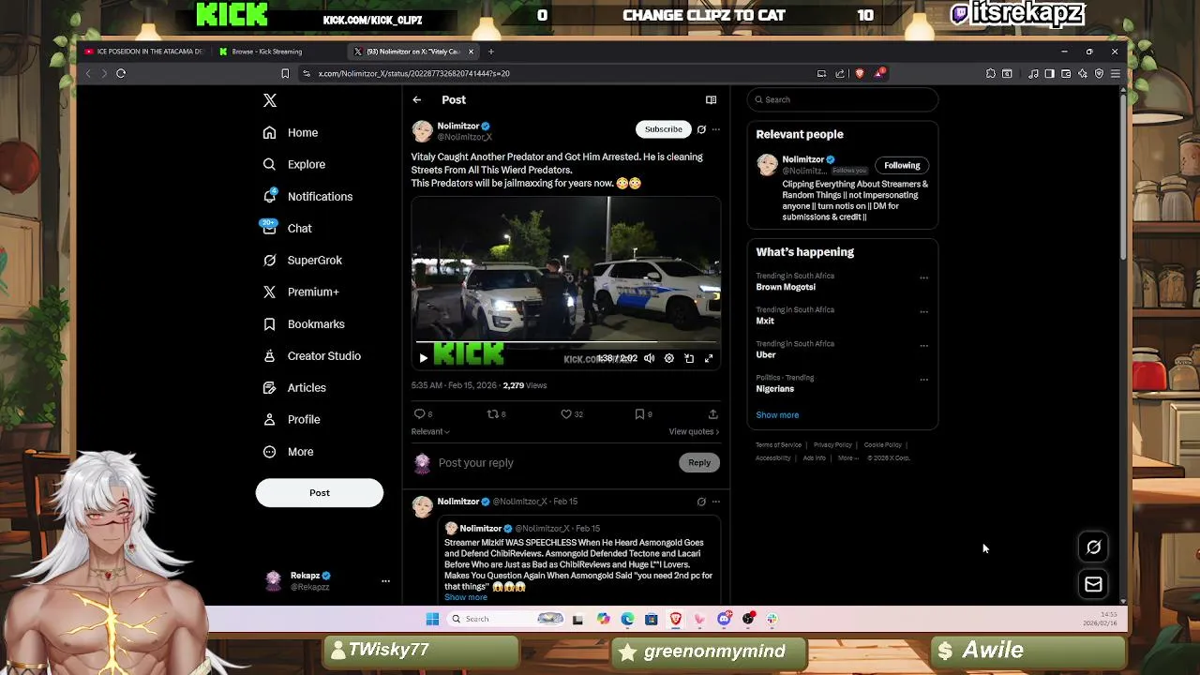Click Show more under What's happening

click(777, 415)
